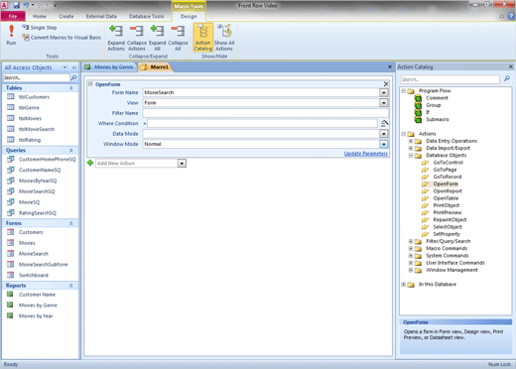
Task: Collapse the Queries group
Action: (x=70, y=151)
